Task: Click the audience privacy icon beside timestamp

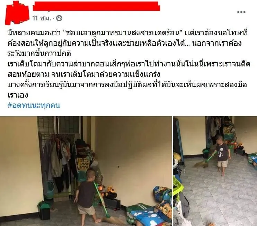Action: [59, 18]
